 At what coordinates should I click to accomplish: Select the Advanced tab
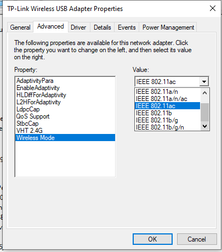click(x=50, y=26)
